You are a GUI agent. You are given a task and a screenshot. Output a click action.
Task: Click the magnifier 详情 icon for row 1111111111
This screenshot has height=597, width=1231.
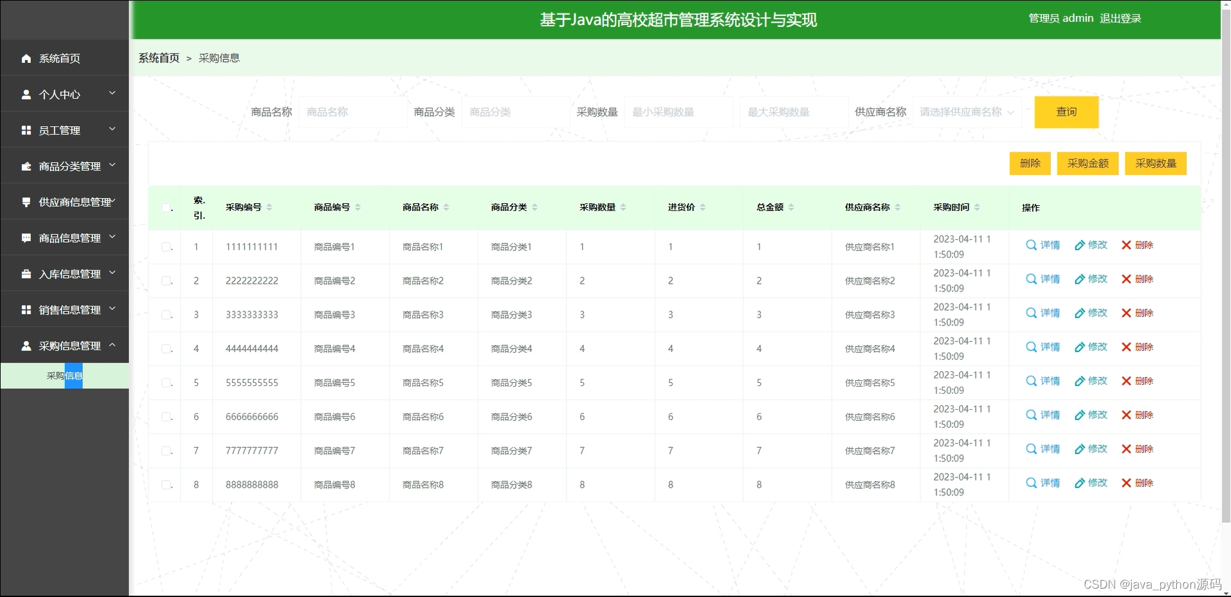[1031, 245]
